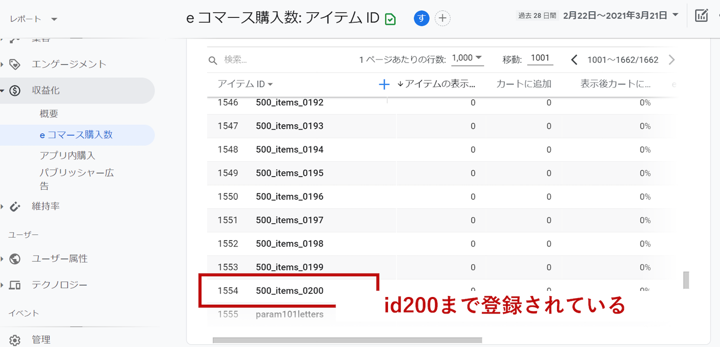Click the go-to row number input field
This screenshot has width=720, height=347.
click(540, 58)
